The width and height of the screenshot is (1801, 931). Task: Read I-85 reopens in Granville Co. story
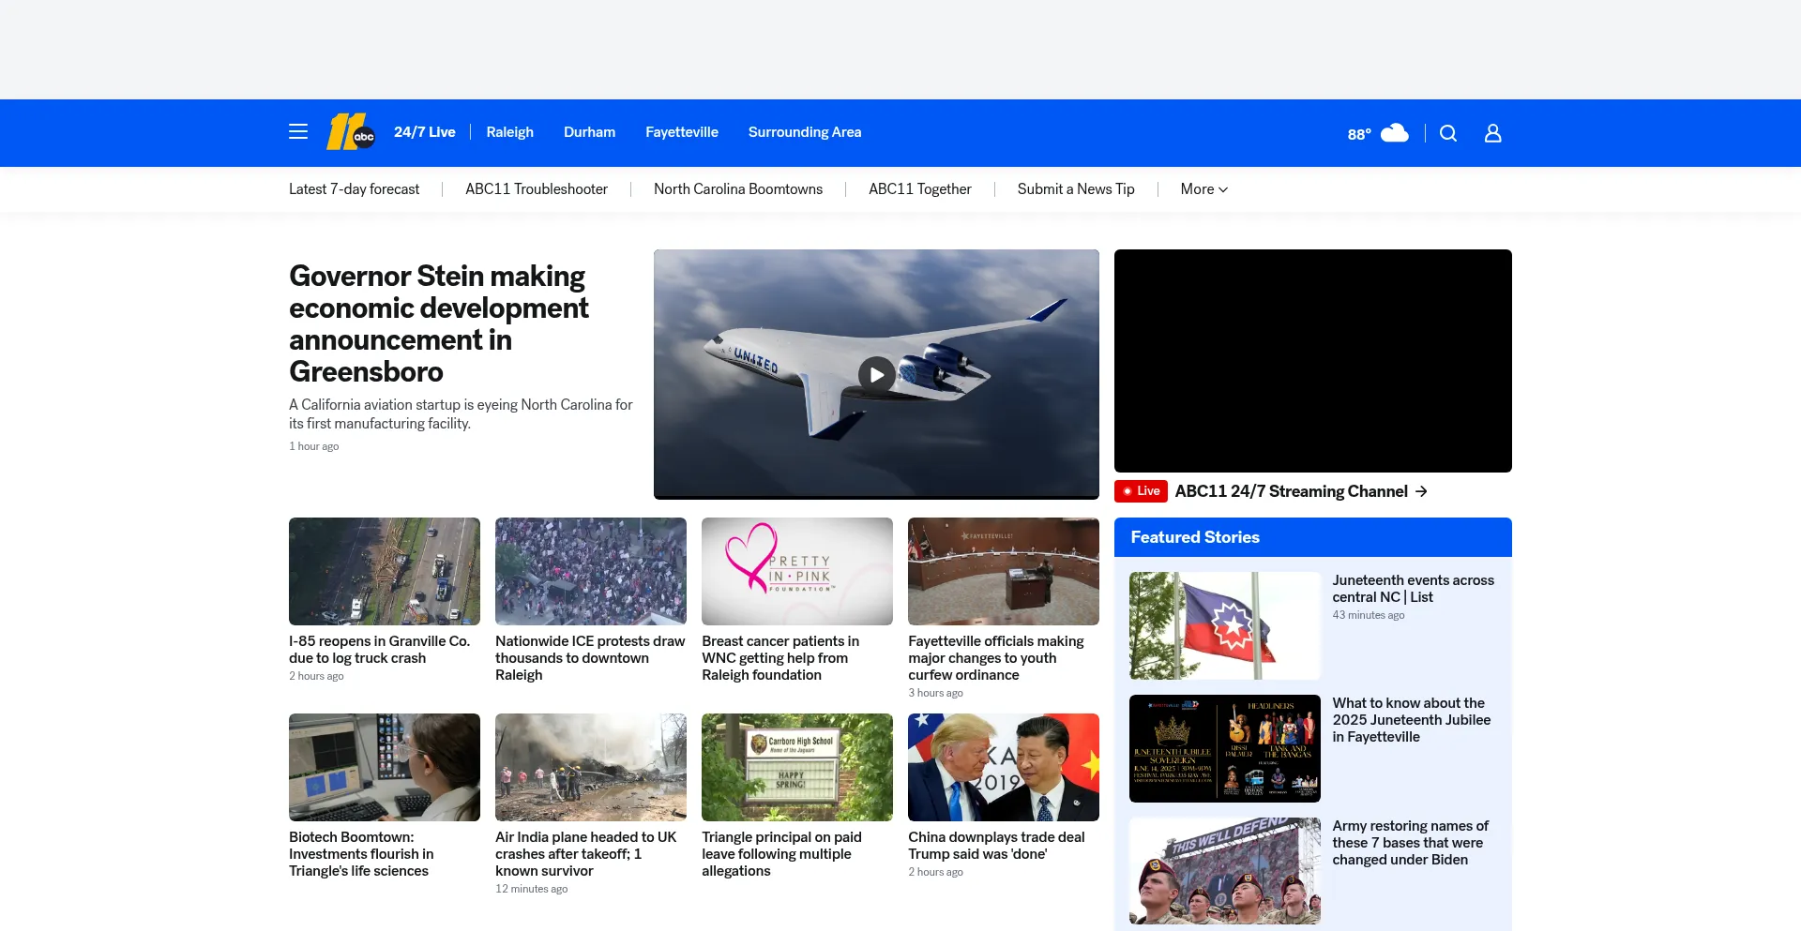pos(380,650)
